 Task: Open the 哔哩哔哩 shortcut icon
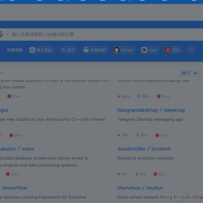(86, 50)
